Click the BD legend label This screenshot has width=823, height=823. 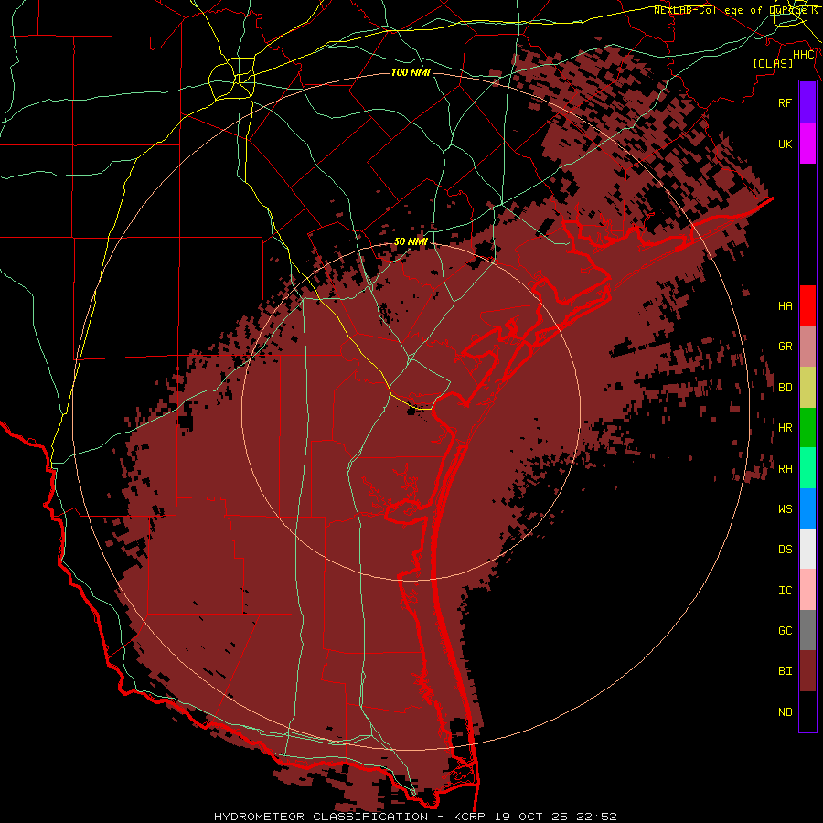[785, 388]
